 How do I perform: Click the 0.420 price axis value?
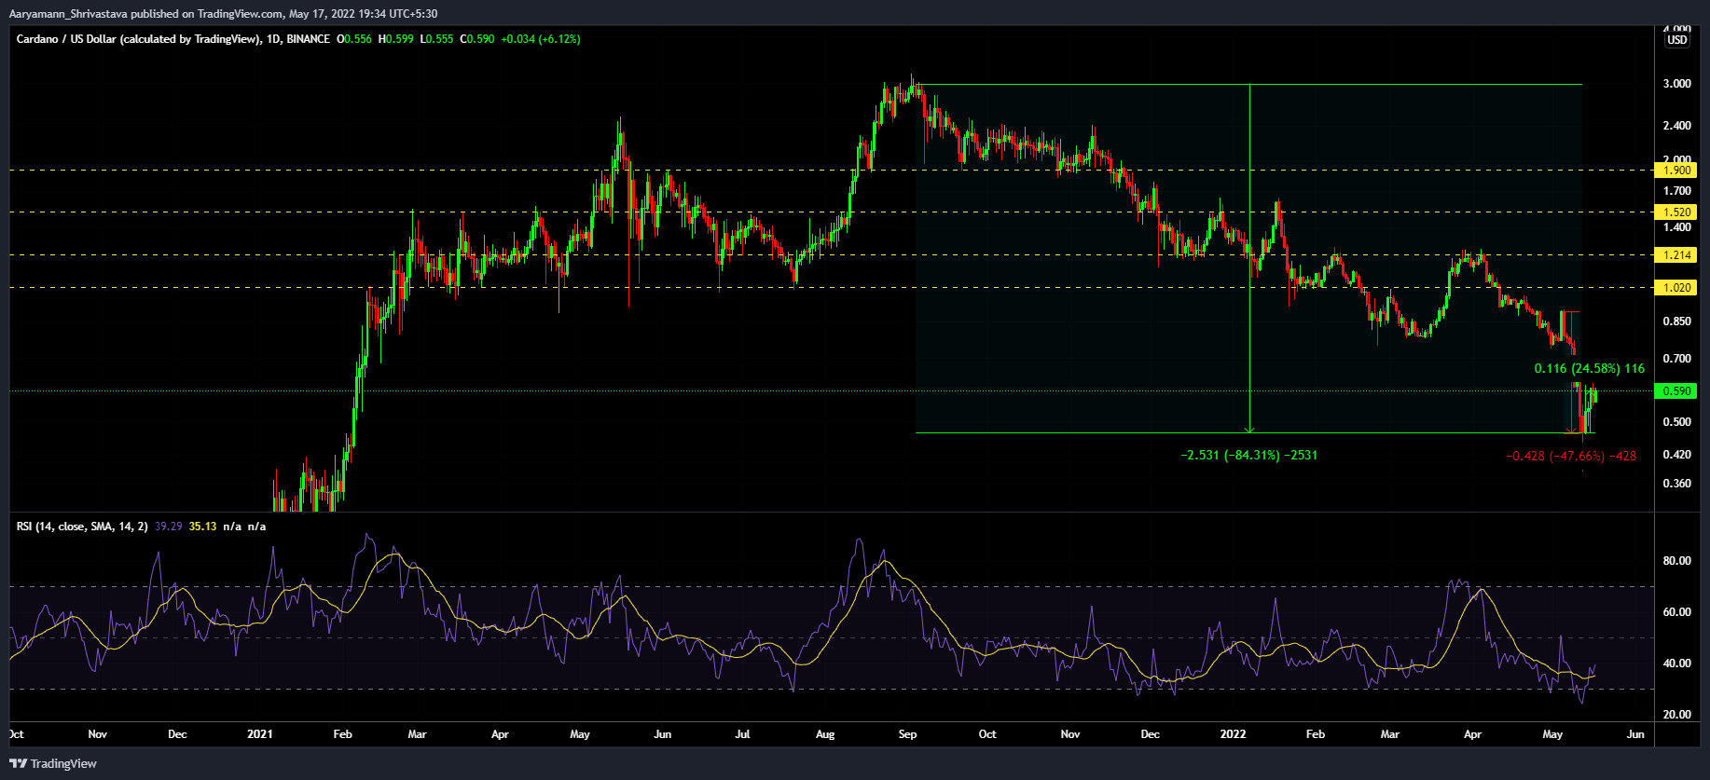pyautogui.click(x=1677, y=455)
